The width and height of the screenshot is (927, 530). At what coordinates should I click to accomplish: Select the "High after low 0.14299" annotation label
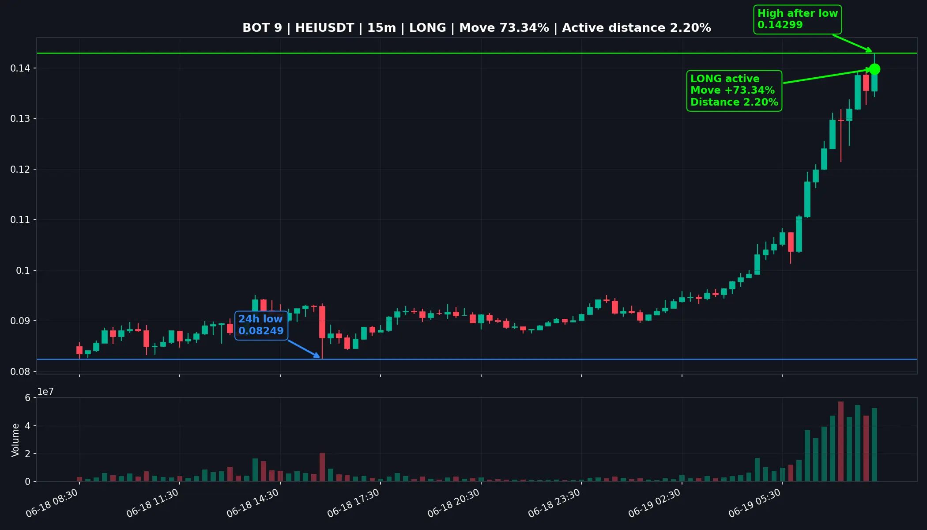tap(798, 19)
